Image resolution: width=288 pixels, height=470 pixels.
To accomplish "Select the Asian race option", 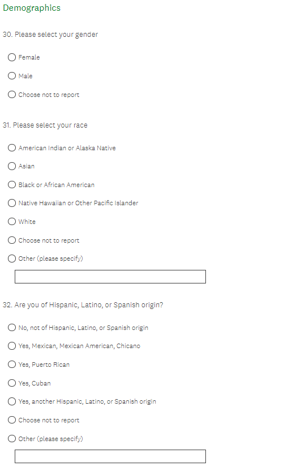I will [12, 166].
